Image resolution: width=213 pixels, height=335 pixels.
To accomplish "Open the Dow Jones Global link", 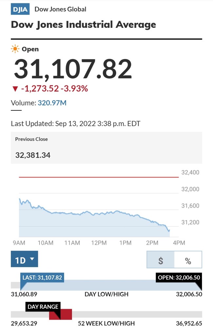I will tap(61, 9).
